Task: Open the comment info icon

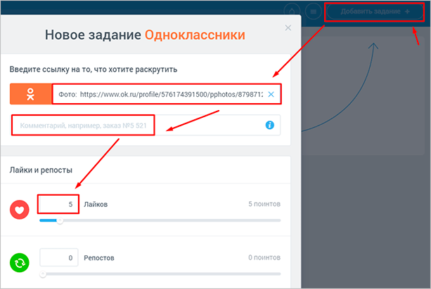Action: pos(270,125)
